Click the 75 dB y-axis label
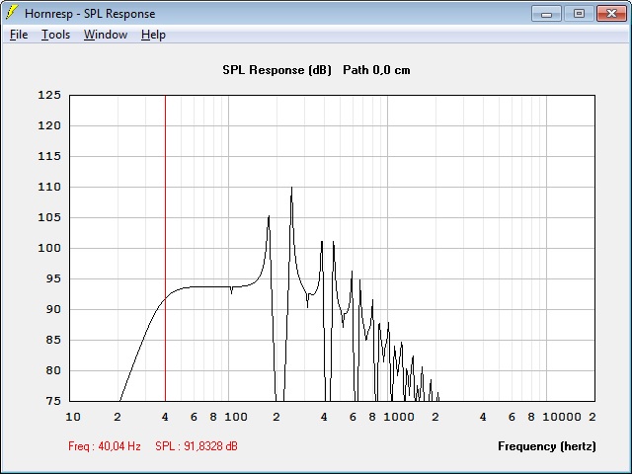The width and height of the screenshot is (632, 474). coord(52,401)
